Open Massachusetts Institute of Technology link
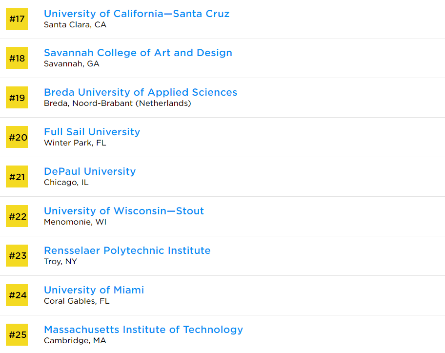This screenshot has height=353, width=445. [143, 330]
